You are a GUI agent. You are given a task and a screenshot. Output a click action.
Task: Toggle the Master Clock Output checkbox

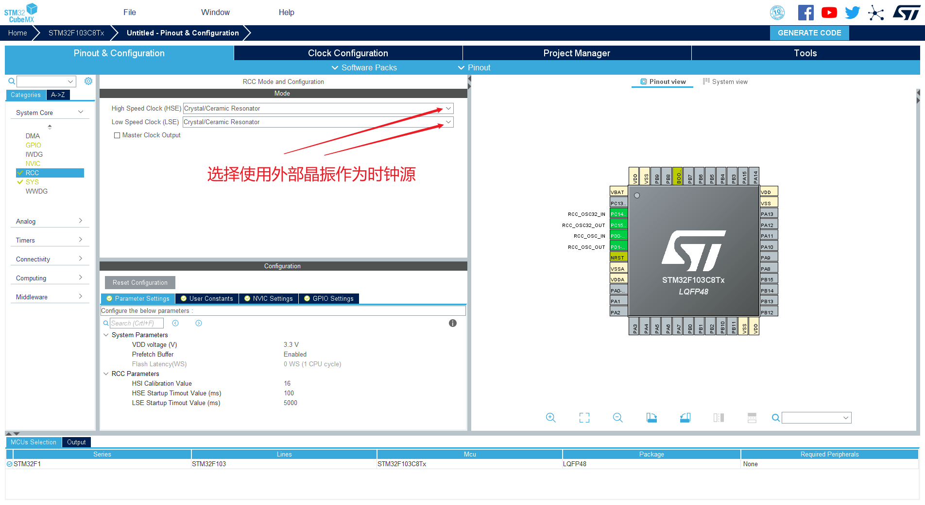pos(117,135)
